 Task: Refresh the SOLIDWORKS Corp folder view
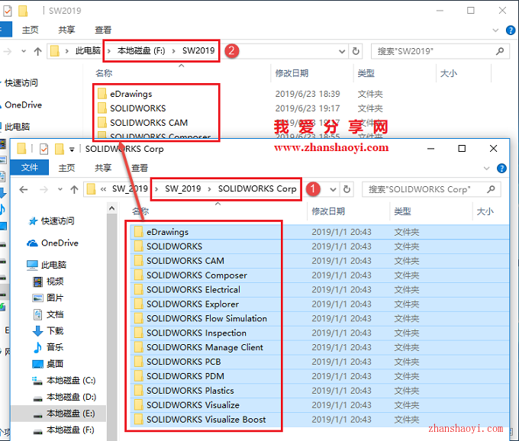point(347,189)
